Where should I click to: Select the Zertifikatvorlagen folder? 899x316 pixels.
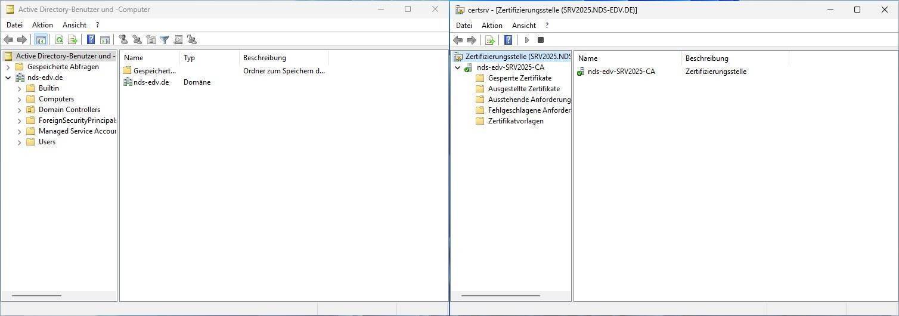coord(515,121)
